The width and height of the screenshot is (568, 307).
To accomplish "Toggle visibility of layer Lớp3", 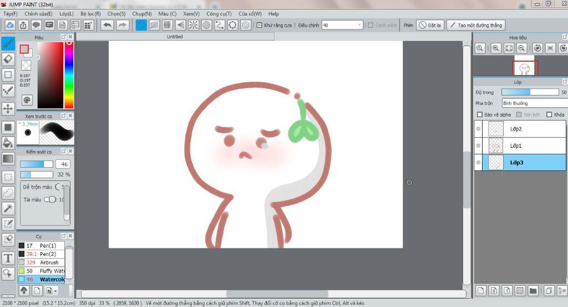I will click(478, 162).
